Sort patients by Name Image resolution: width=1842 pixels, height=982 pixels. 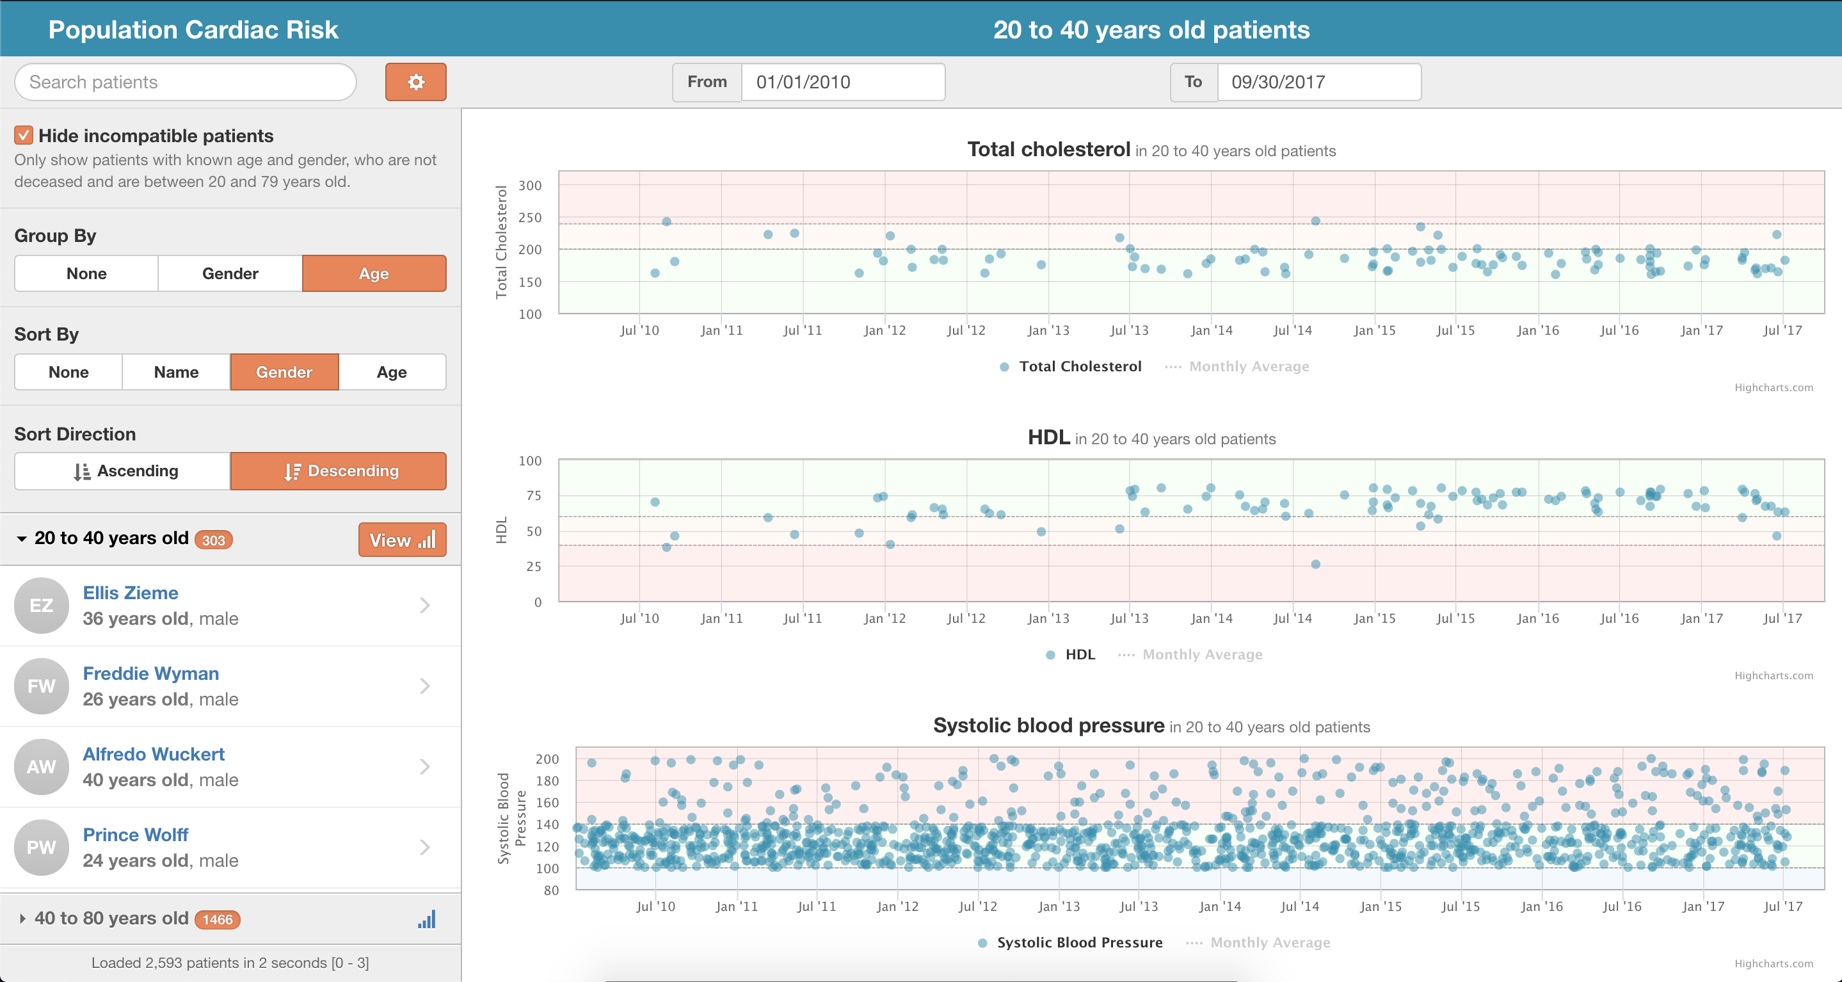176,372
